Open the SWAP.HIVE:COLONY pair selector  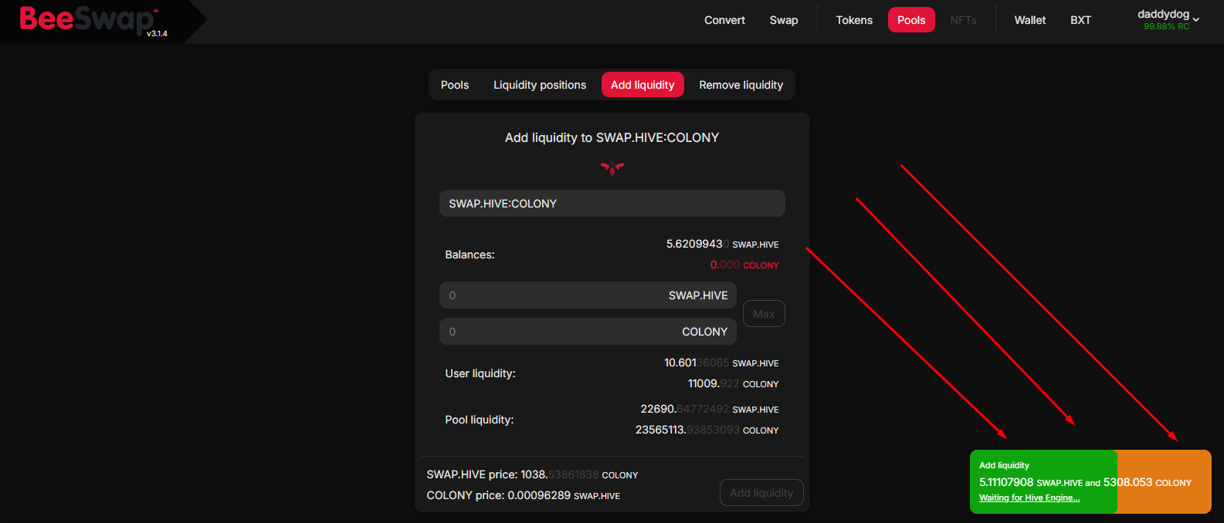(612, 204)
